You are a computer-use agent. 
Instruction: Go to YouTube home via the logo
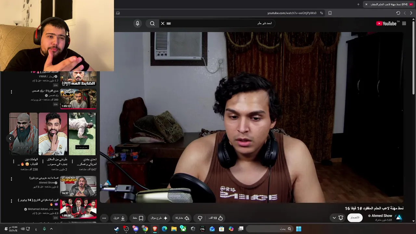tap(386, 23)
